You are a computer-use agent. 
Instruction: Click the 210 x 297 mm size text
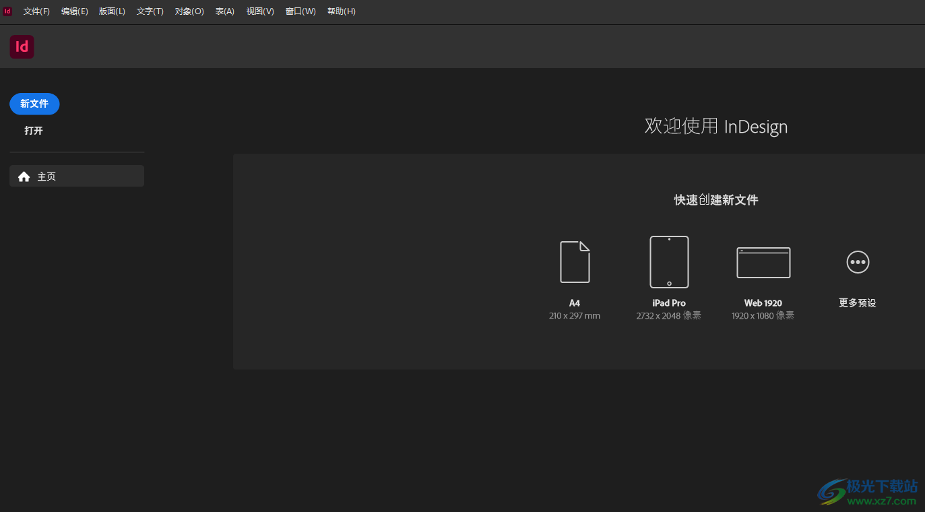pos(575,316)
